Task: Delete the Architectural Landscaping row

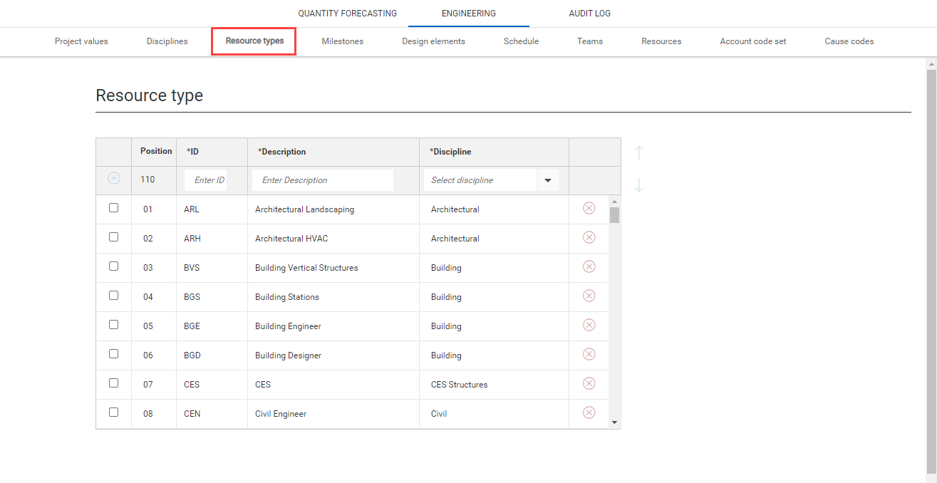Action: coord(589,208)
